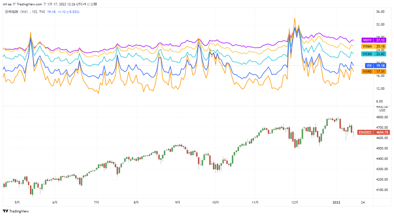
Task: Click the 4400.00 price axis value
Action: [382, 159]
